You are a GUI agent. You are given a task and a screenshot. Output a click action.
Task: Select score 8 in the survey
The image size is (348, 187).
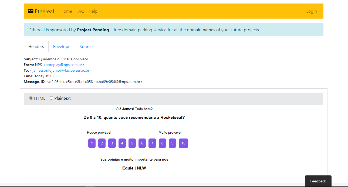[162, 143]
